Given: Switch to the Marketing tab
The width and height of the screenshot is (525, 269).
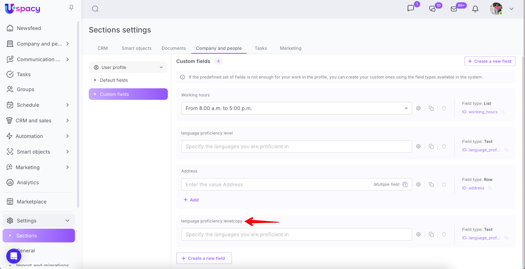Looking at the screenshot, I should click(x=290, y=48).
